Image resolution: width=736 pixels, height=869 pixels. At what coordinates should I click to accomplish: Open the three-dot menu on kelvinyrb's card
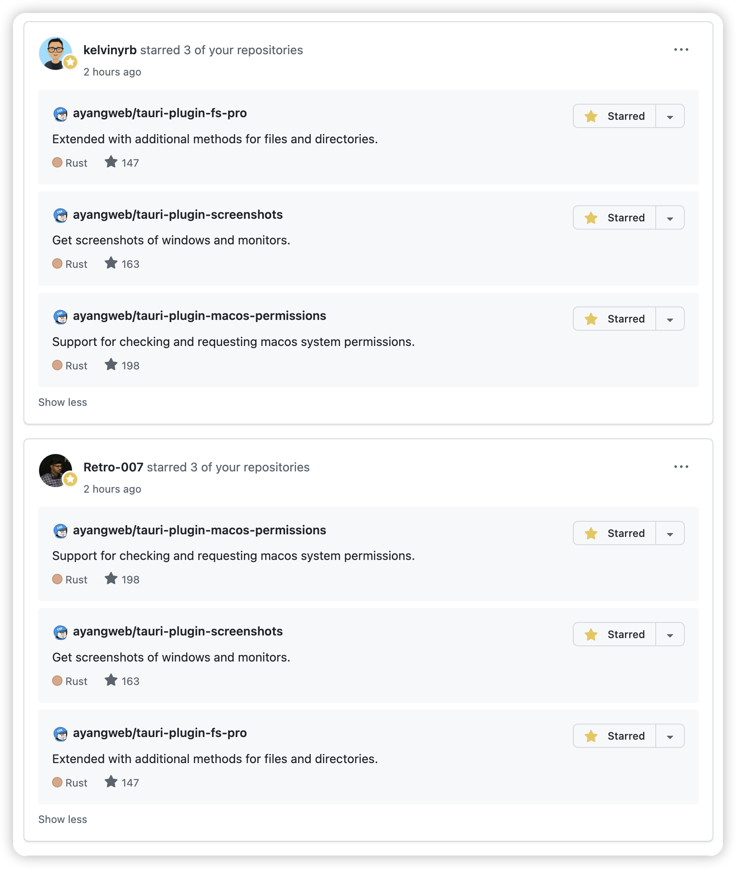(x=681, y=49)
